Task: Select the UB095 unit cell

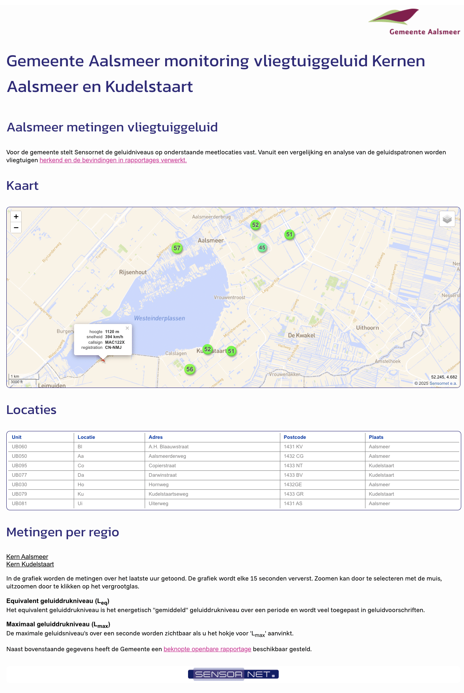Action: (x=41, y=466)
